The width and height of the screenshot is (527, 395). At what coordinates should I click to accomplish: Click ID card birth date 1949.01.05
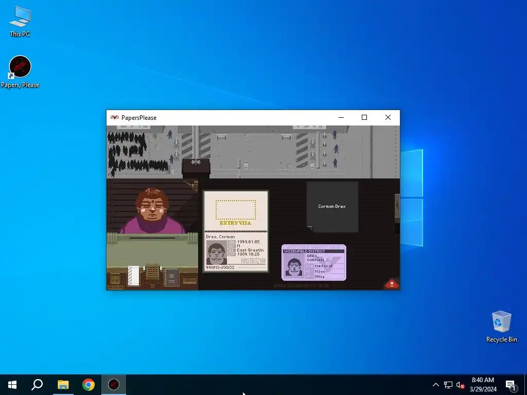324,266
